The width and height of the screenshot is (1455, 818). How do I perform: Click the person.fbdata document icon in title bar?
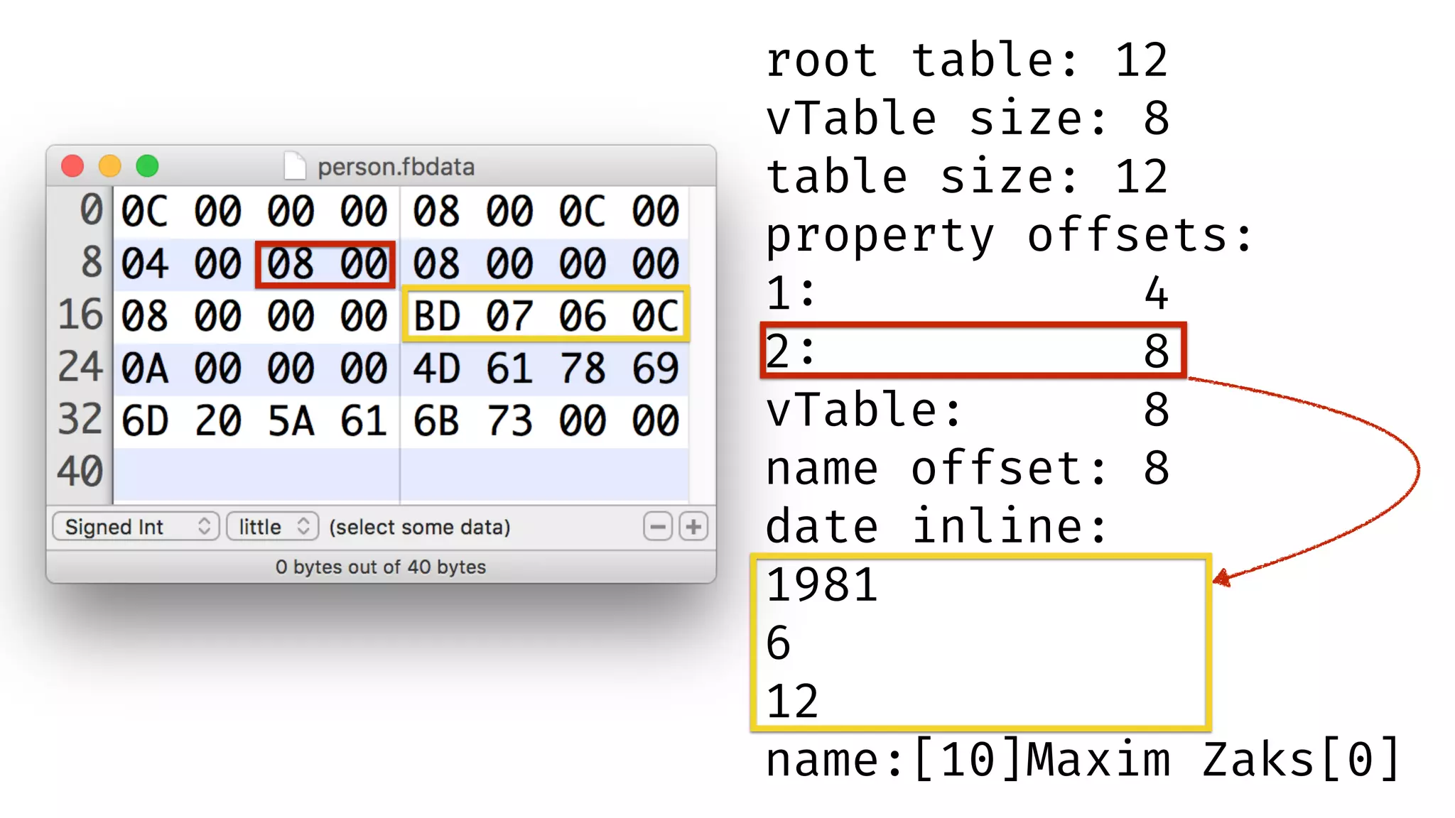click(x=295, y=166)
